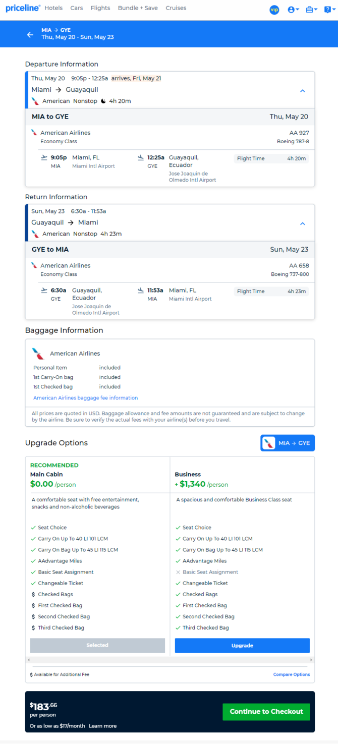
Task: Click Compare Options link
Action: (292, 674)
